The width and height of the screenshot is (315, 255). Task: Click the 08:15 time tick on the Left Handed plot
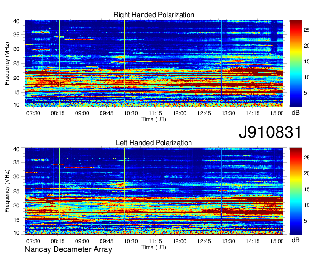click(x=57, y=241)
